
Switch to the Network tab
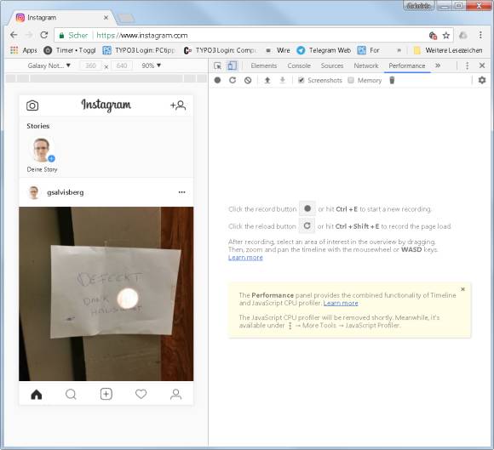[x=366, y=66]
